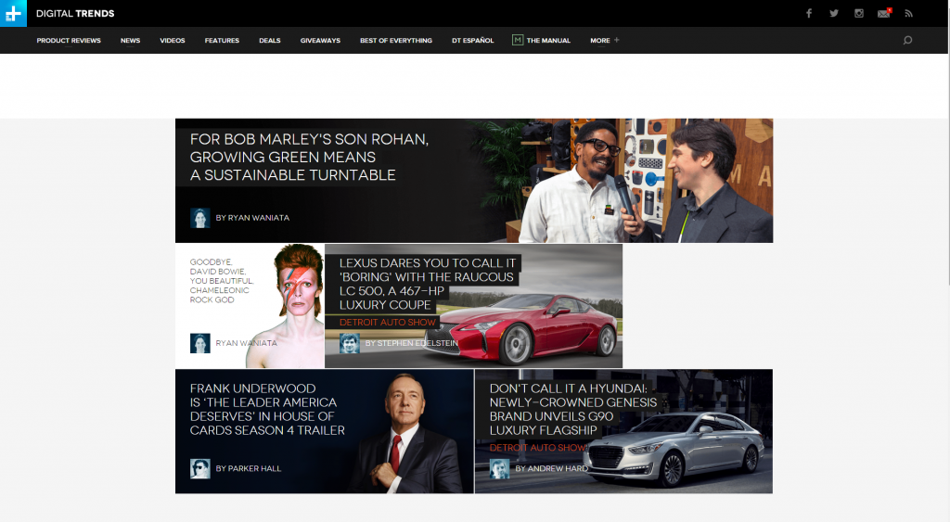This screenshot has width=950, height=522.
Task: Open the Facebook social icon
Action: click(809, 13)
